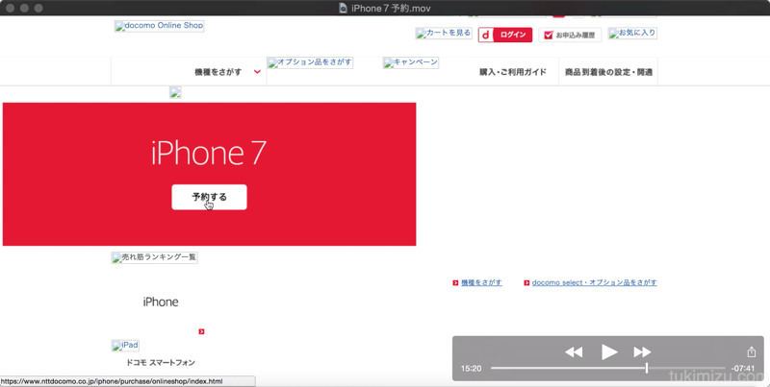Click ドコモ スマートフォン category text
Screen dimensions: 770x387
click(x=161, y=362)
